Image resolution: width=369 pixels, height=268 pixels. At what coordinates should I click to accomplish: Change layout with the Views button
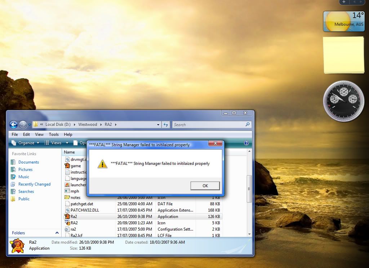[53, 143]
